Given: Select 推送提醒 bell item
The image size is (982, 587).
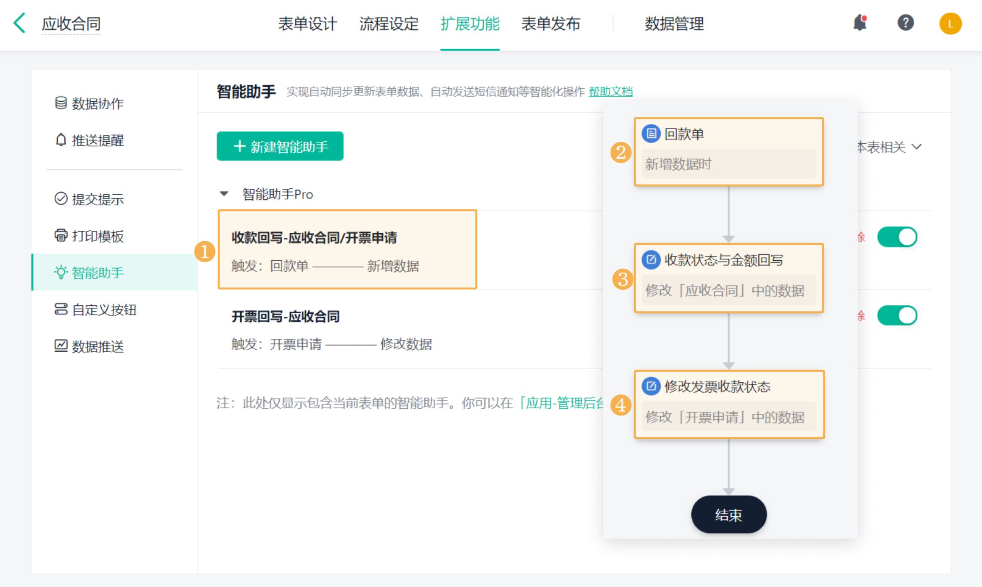Looking at the screenshot, I should tap(89, 140).
